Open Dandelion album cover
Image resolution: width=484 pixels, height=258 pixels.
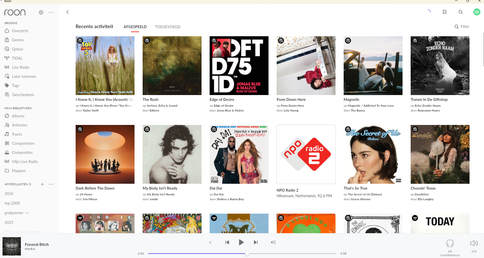click(440, 154)
